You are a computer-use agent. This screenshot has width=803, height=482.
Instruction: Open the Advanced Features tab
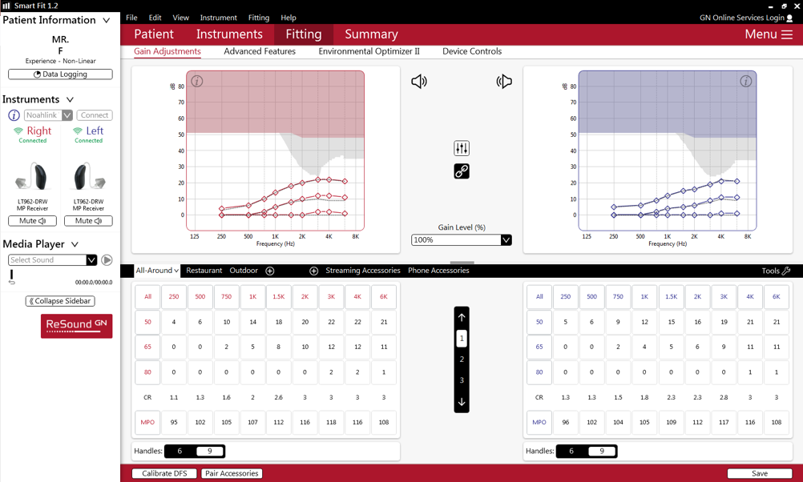pos(260,51)
